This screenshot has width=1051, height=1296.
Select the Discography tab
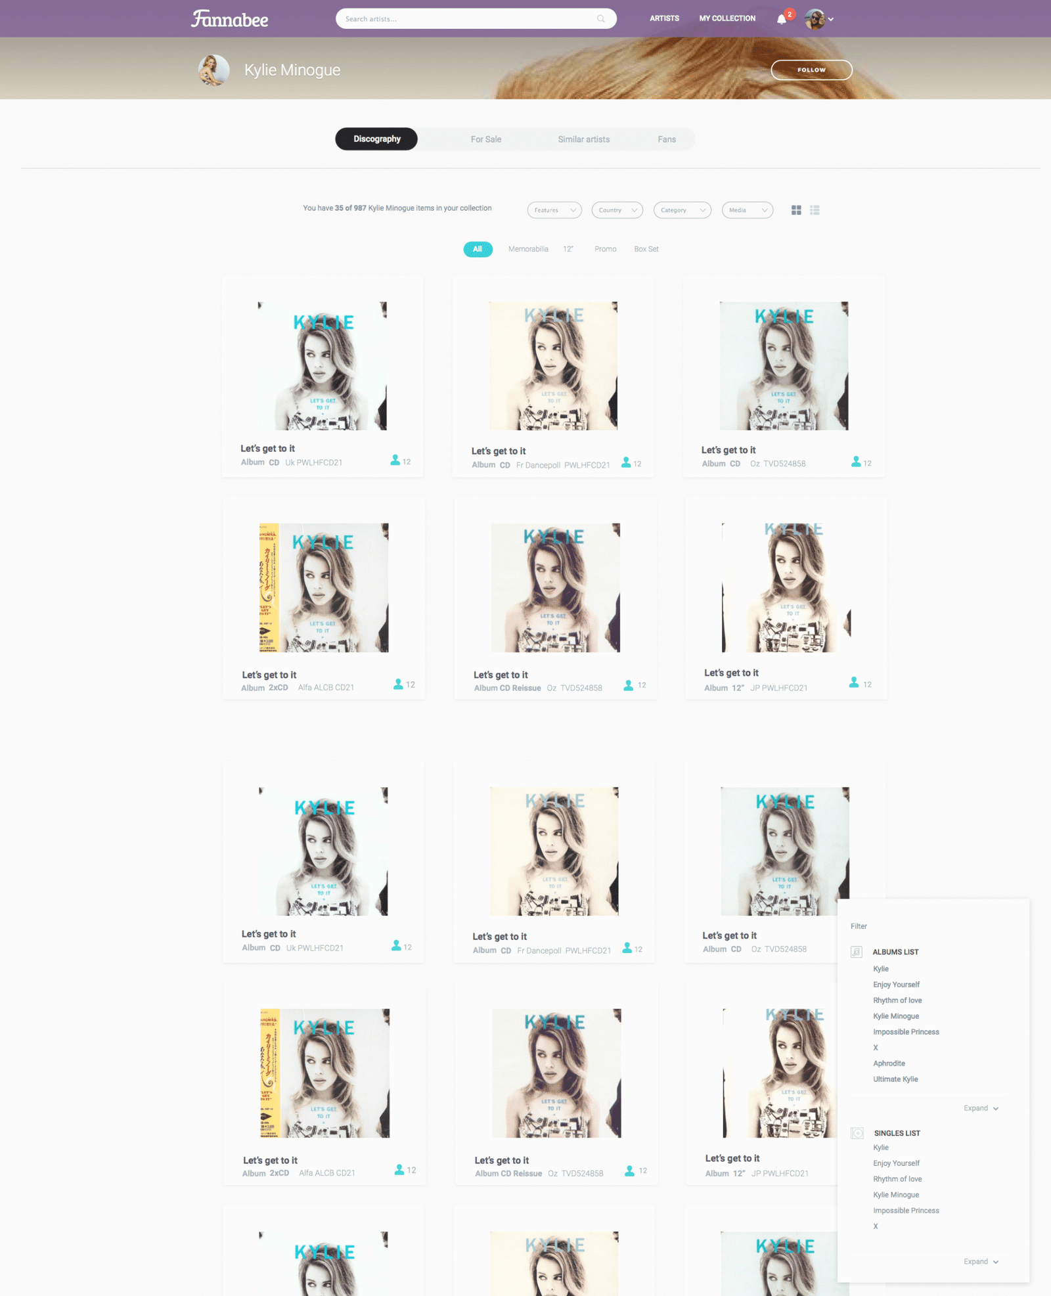tap(376, 139)
